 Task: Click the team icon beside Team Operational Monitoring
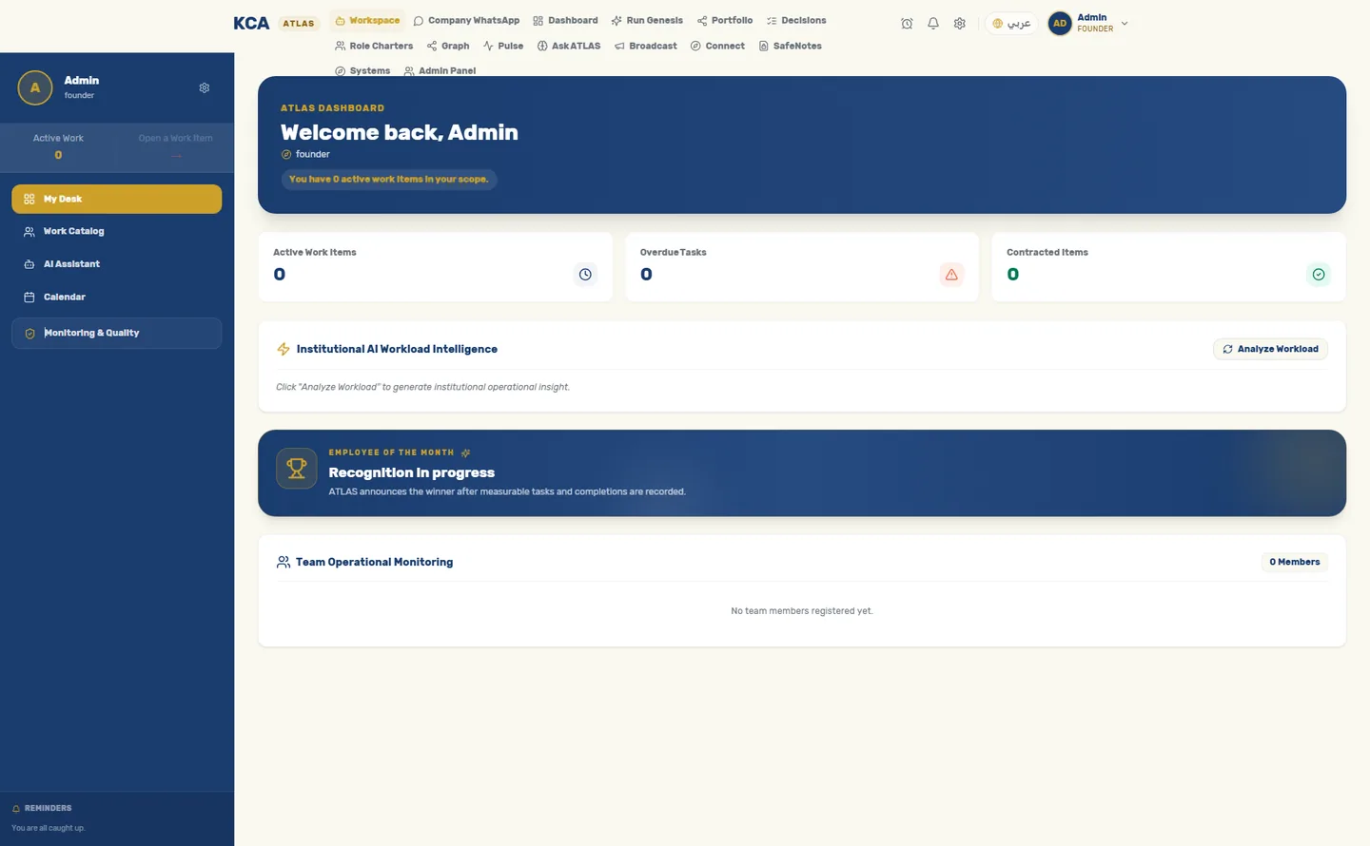coord(284,562)
